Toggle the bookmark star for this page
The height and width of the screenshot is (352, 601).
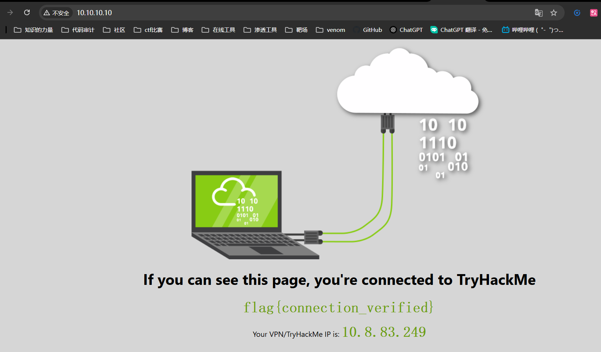click(554, 13)
